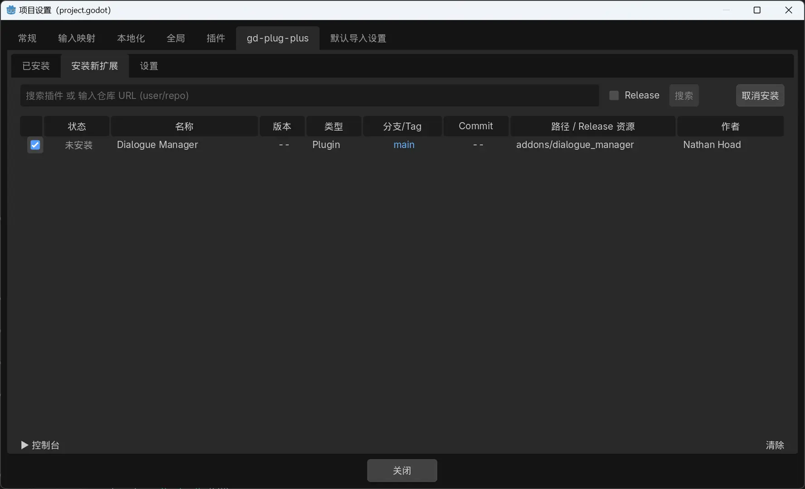
Task: Open the main branch link for Dialogue Manager
Action: coord(403,145)
